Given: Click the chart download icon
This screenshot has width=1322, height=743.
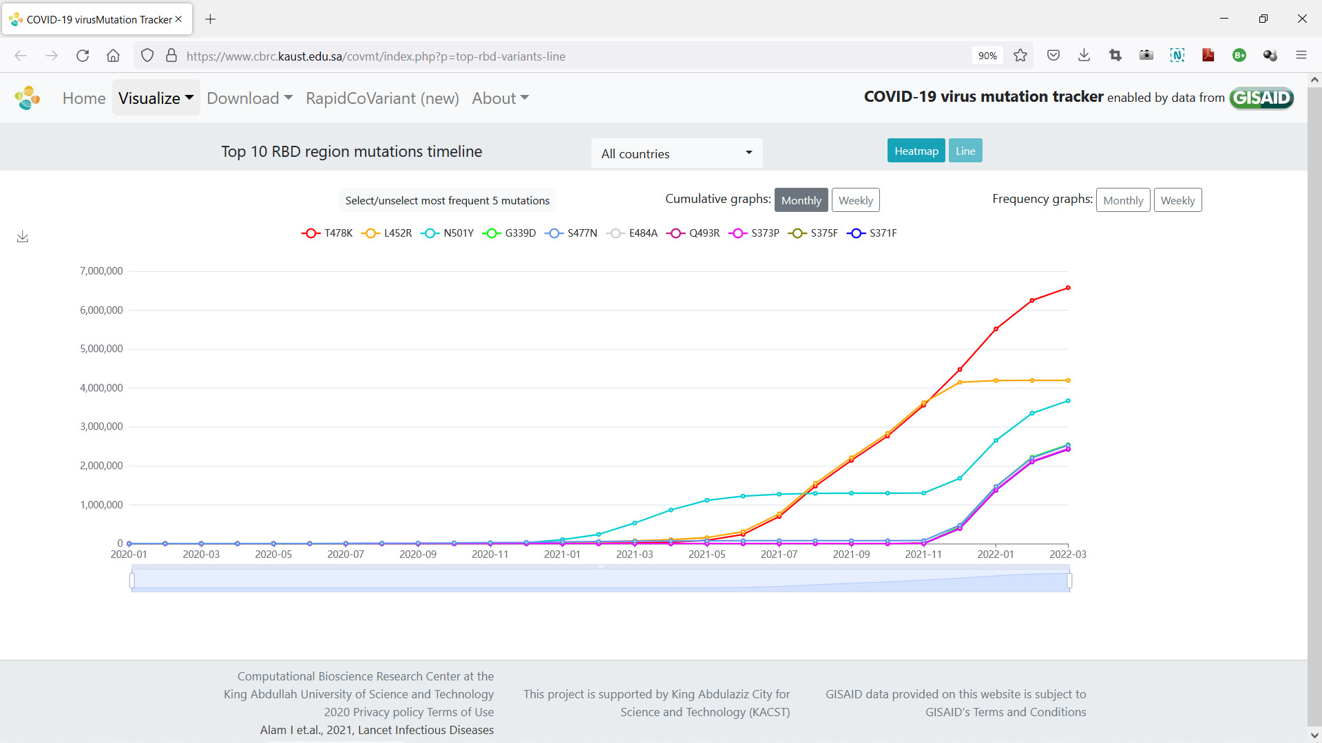Looking at the screenshot, I should click(23, 237).
